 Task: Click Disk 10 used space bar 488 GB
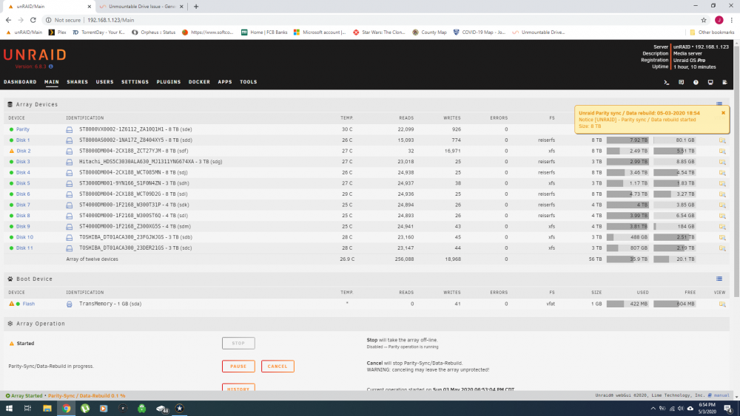point(628,237)
